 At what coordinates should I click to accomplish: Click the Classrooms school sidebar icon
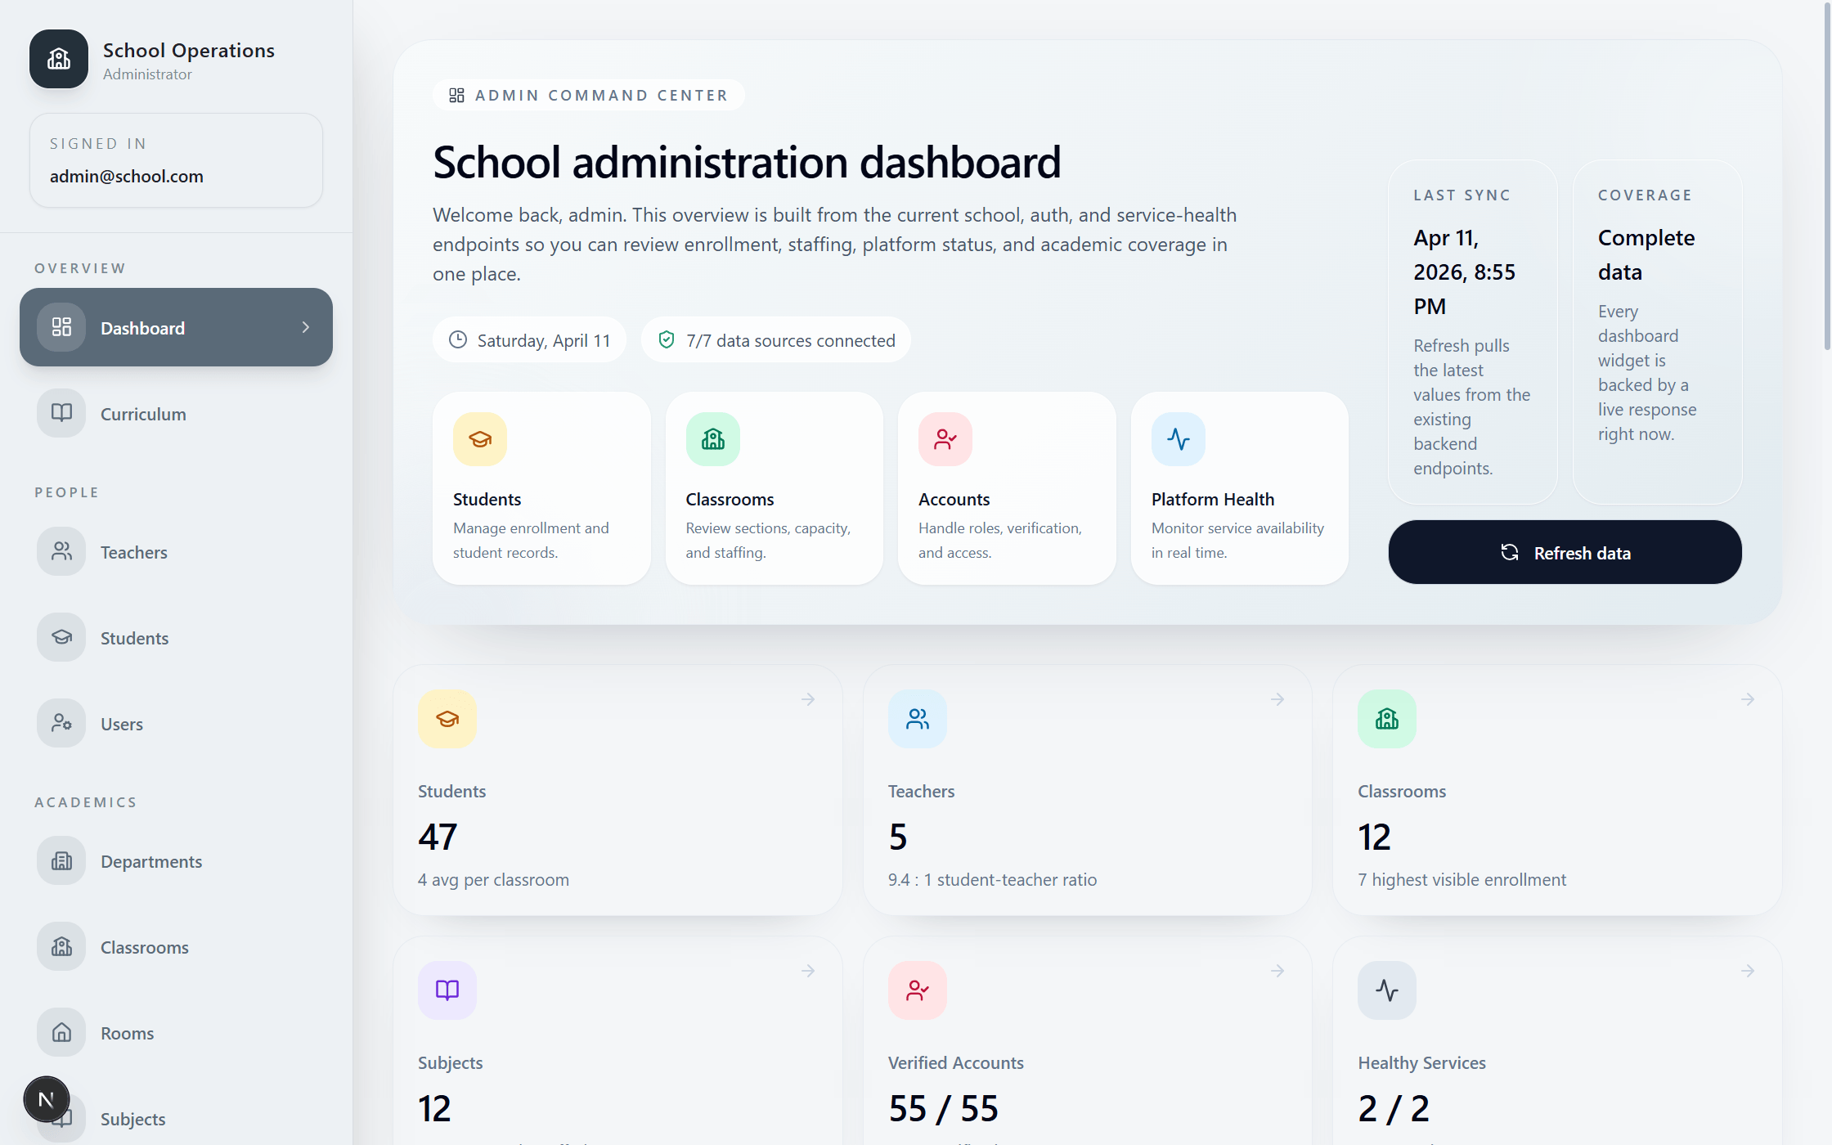(x=61, y=946)
